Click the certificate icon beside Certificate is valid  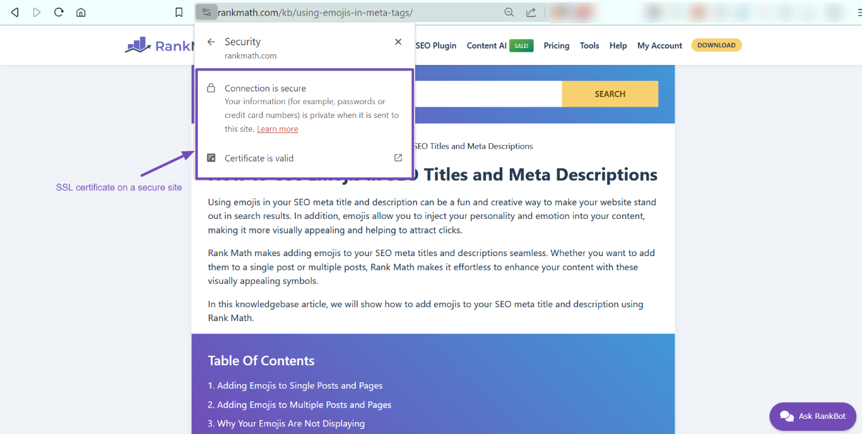pos(211,158)
